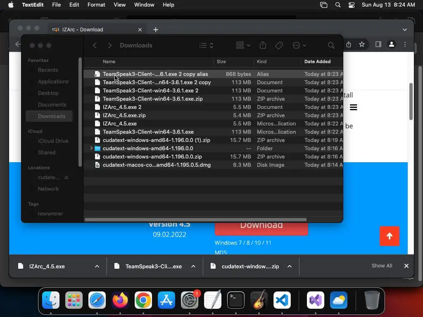
Task: Launch Firefox from the Dock
Action: pyautogui.click(x=120, y=300)
